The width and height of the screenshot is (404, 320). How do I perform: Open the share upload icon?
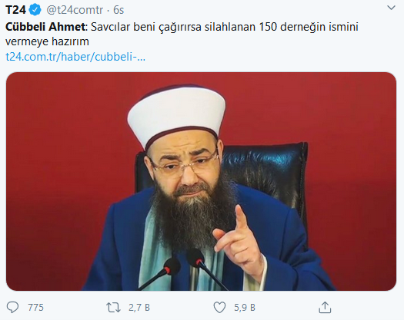tap(325, 308)
